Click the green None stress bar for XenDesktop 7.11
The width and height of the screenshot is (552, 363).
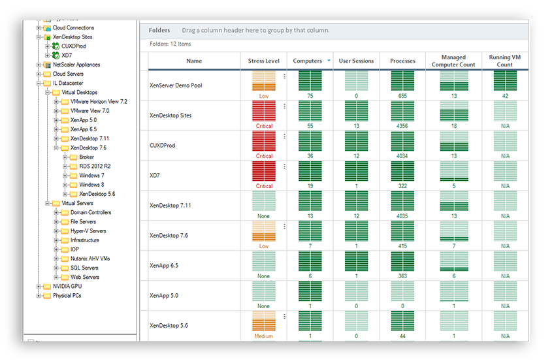pos(264,201)
